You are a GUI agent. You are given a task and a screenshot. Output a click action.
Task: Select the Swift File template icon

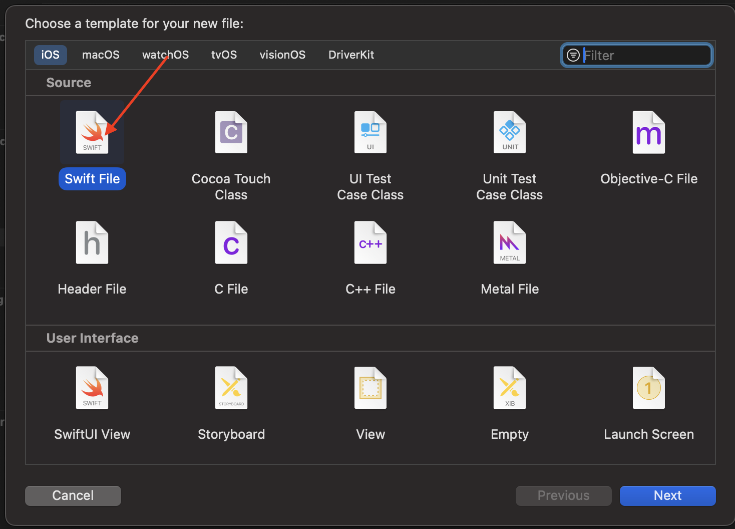click(x=92, y=132)
